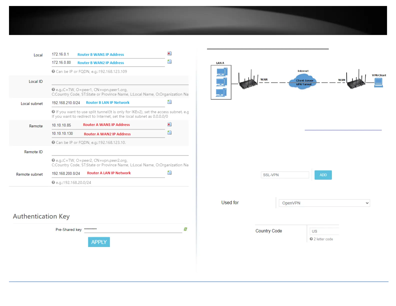This screenshot has height=306, width=396.
Task: Add entry icon beside 172.16.0.80 Local address
Action: (169, 61)
